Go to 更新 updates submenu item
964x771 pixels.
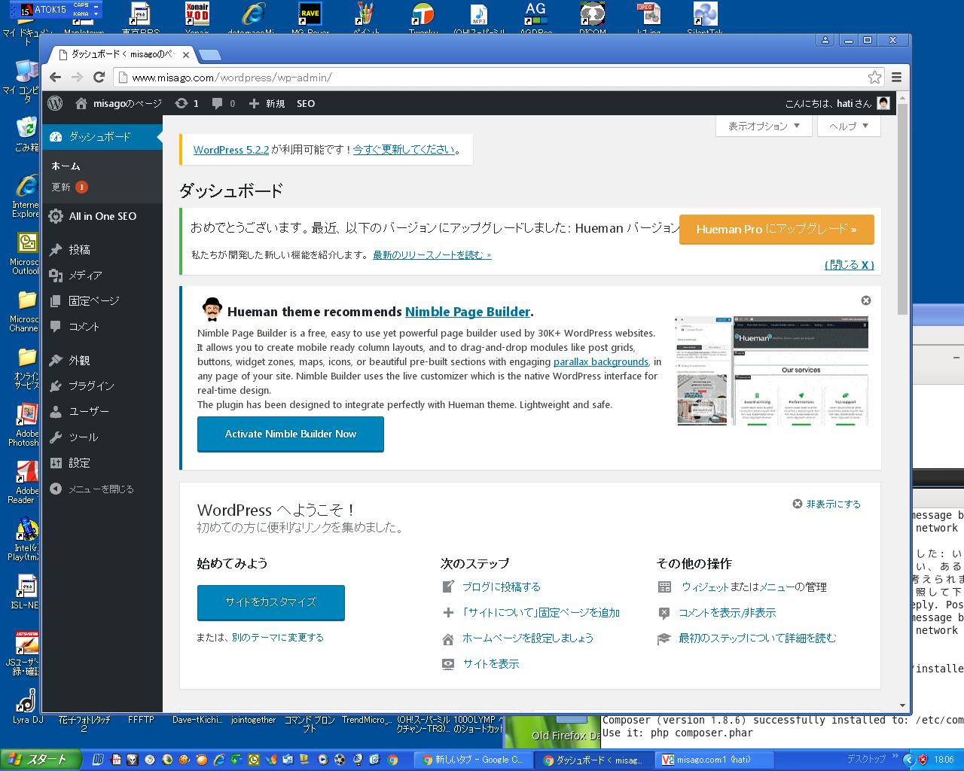[69, 187]
